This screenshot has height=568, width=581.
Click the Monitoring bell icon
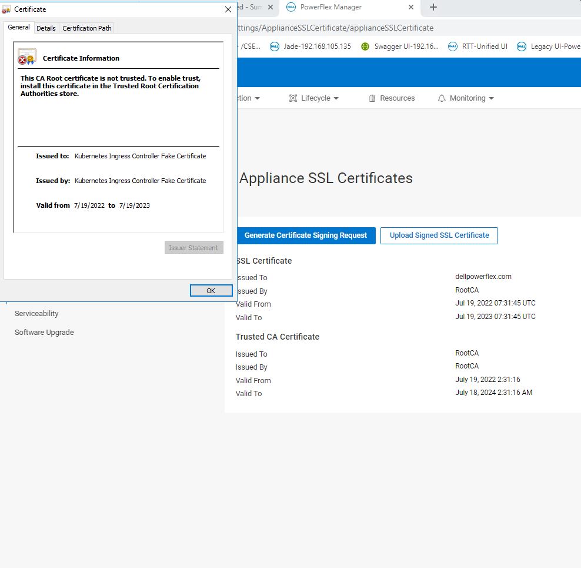pyautogui.click(x=442, y=98)
